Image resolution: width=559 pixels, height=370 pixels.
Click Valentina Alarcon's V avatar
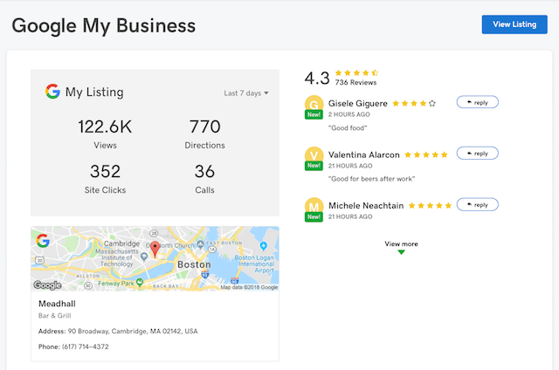(314, 154)
